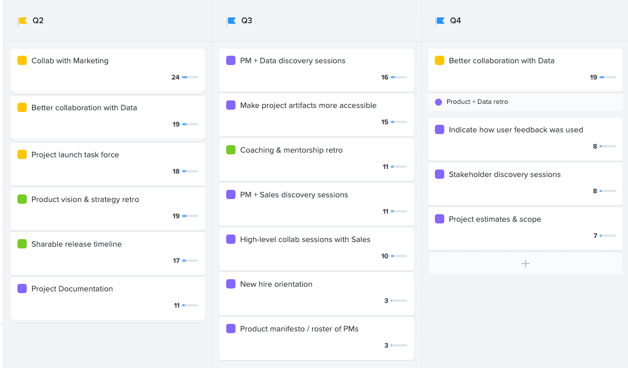Open Indicate how user feedback was used title
The width and height of the screenshot is (628, 368).
(516, 129)
